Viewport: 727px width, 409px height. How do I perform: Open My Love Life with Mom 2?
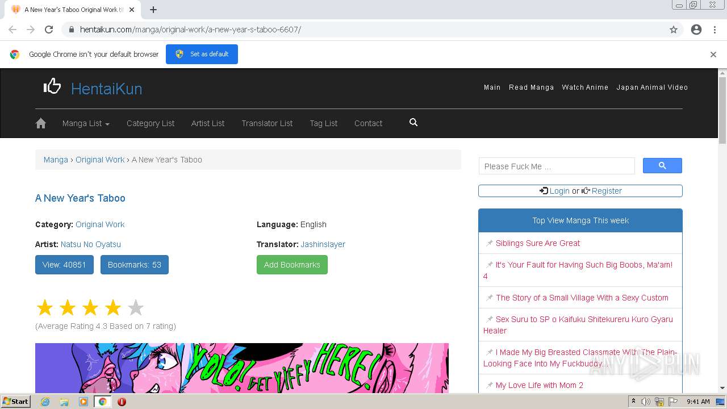click(x=540, y=385)
